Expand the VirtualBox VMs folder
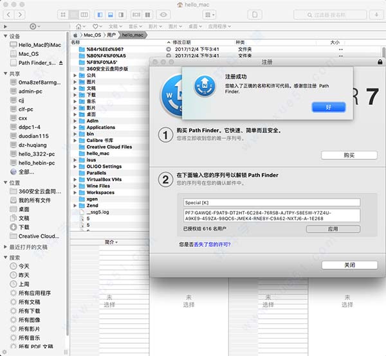 (75, 179)
